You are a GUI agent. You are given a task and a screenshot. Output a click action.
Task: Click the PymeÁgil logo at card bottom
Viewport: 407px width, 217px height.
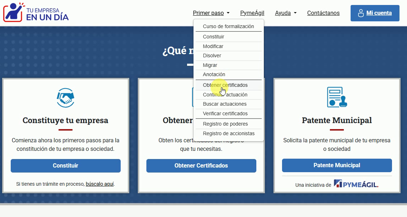click(356, 184)
